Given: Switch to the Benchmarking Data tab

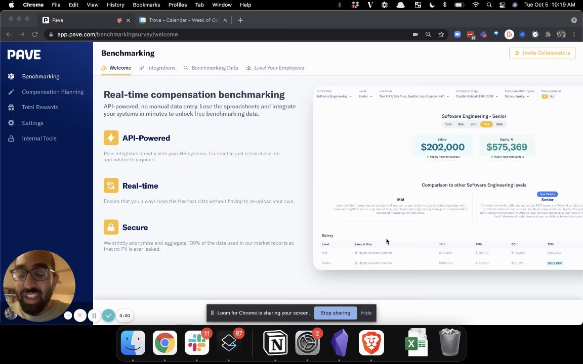Looking at the screenshot, I should (211, 68).
